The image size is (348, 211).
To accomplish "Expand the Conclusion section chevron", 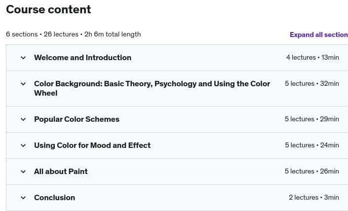I will [23, 198].
